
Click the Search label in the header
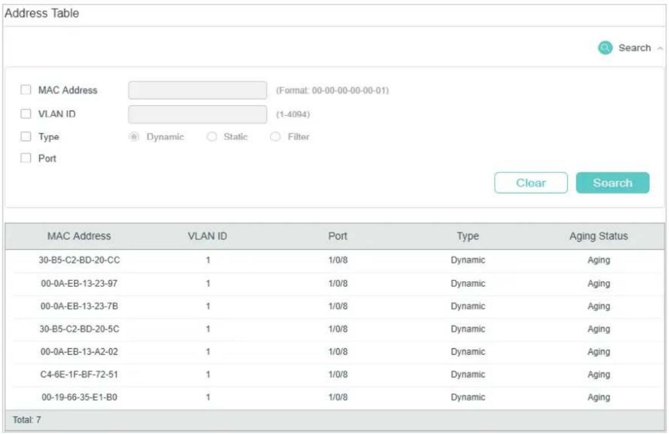[x=635, y=48]
